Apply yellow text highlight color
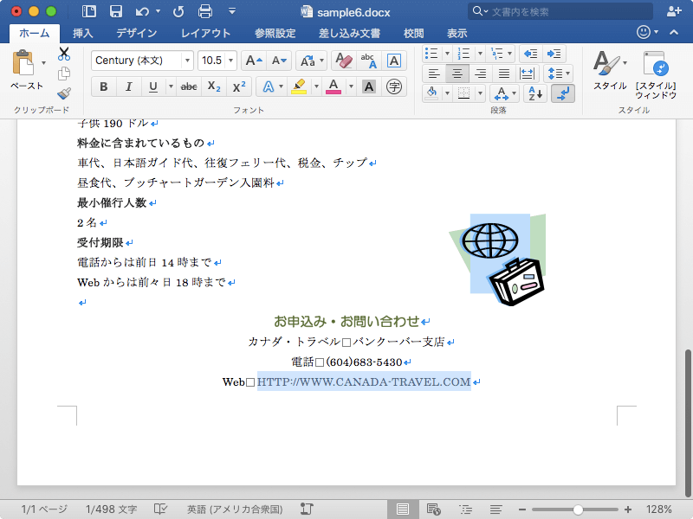 pos(299,86)
